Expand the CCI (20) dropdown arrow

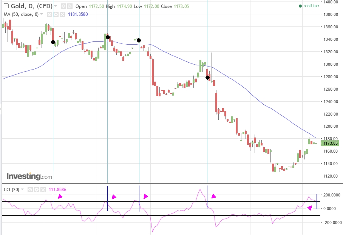22,189
